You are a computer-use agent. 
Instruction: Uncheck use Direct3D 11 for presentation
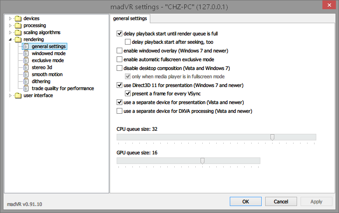[120, 85]
